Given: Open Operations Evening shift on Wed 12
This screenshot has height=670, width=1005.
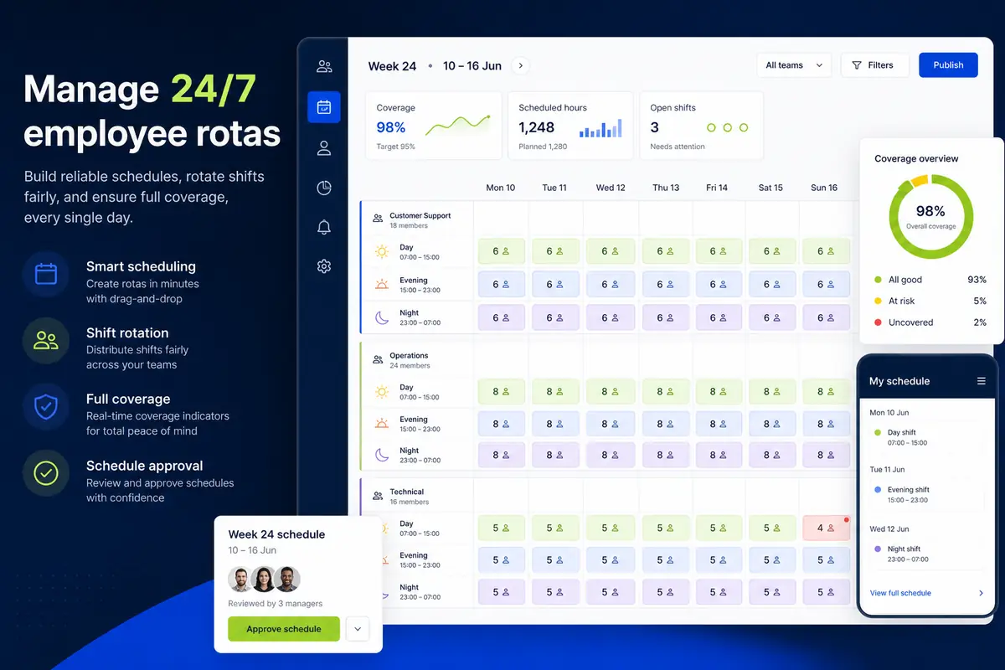Looking at the screenshot, I should point(609,424).
